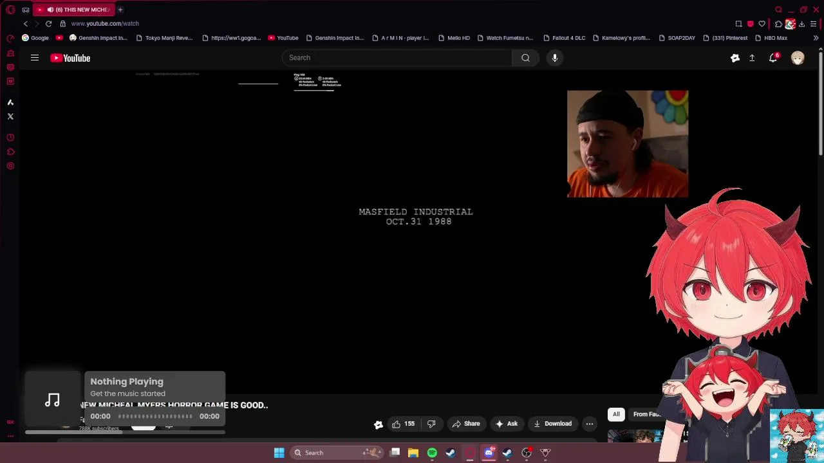Open more actions three-dot menu

pyautogui.click(x=589, y=424)
